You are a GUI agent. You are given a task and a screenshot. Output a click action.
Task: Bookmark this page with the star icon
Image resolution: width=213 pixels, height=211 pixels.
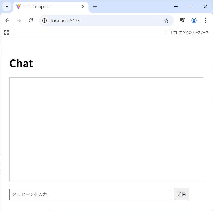coord(166,20)
